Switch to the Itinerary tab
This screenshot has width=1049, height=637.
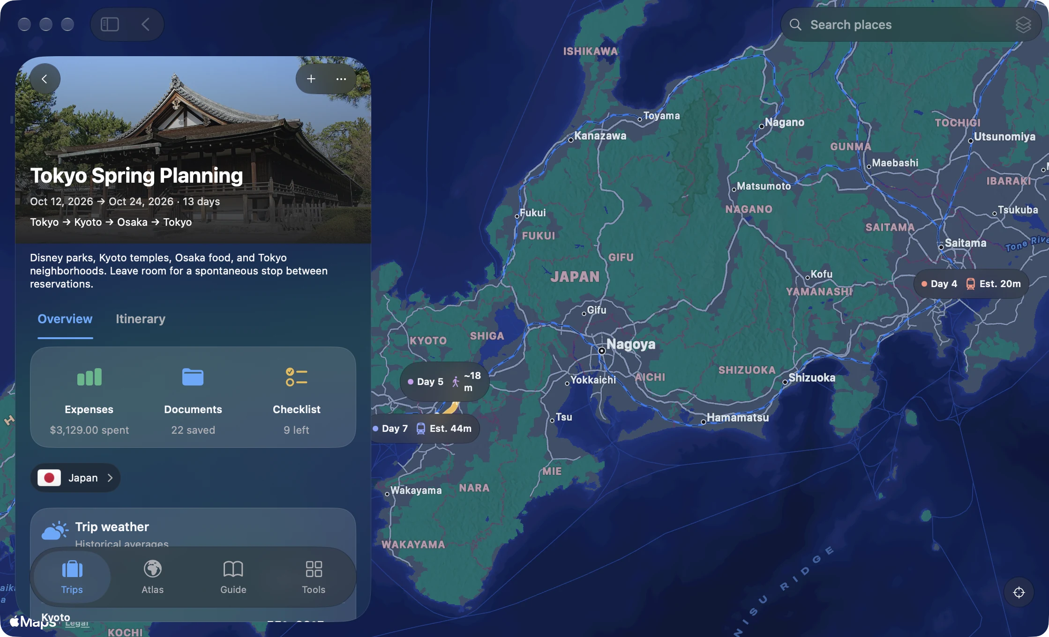tap(141, 319)
